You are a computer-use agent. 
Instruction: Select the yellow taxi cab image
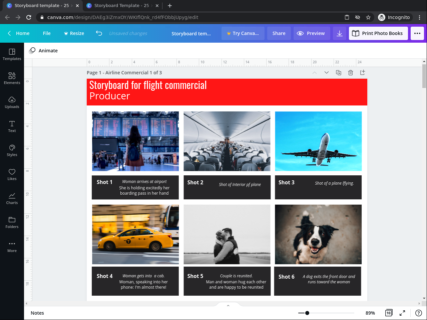135,234
